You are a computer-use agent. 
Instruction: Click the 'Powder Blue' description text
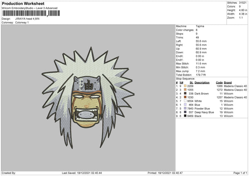[x=202, y=108]
